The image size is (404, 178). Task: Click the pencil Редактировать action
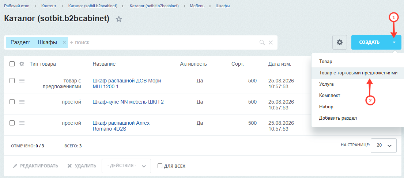pos(35,166)
